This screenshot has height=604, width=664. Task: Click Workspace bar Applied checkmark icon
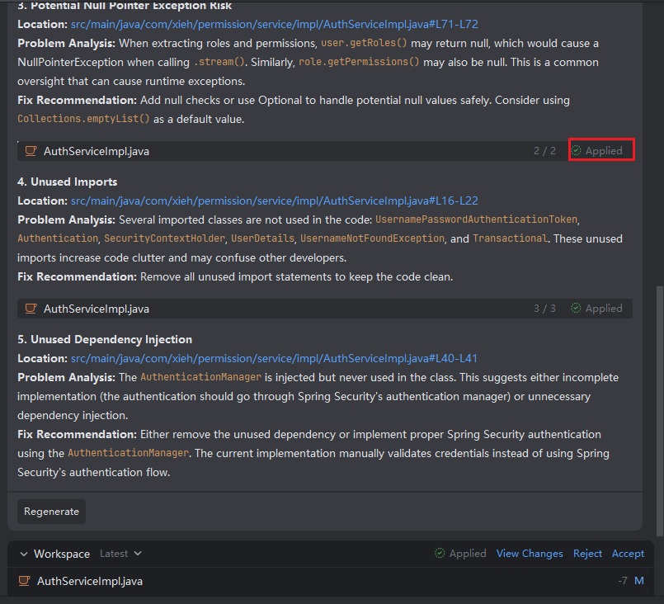[x=440, y=554]
